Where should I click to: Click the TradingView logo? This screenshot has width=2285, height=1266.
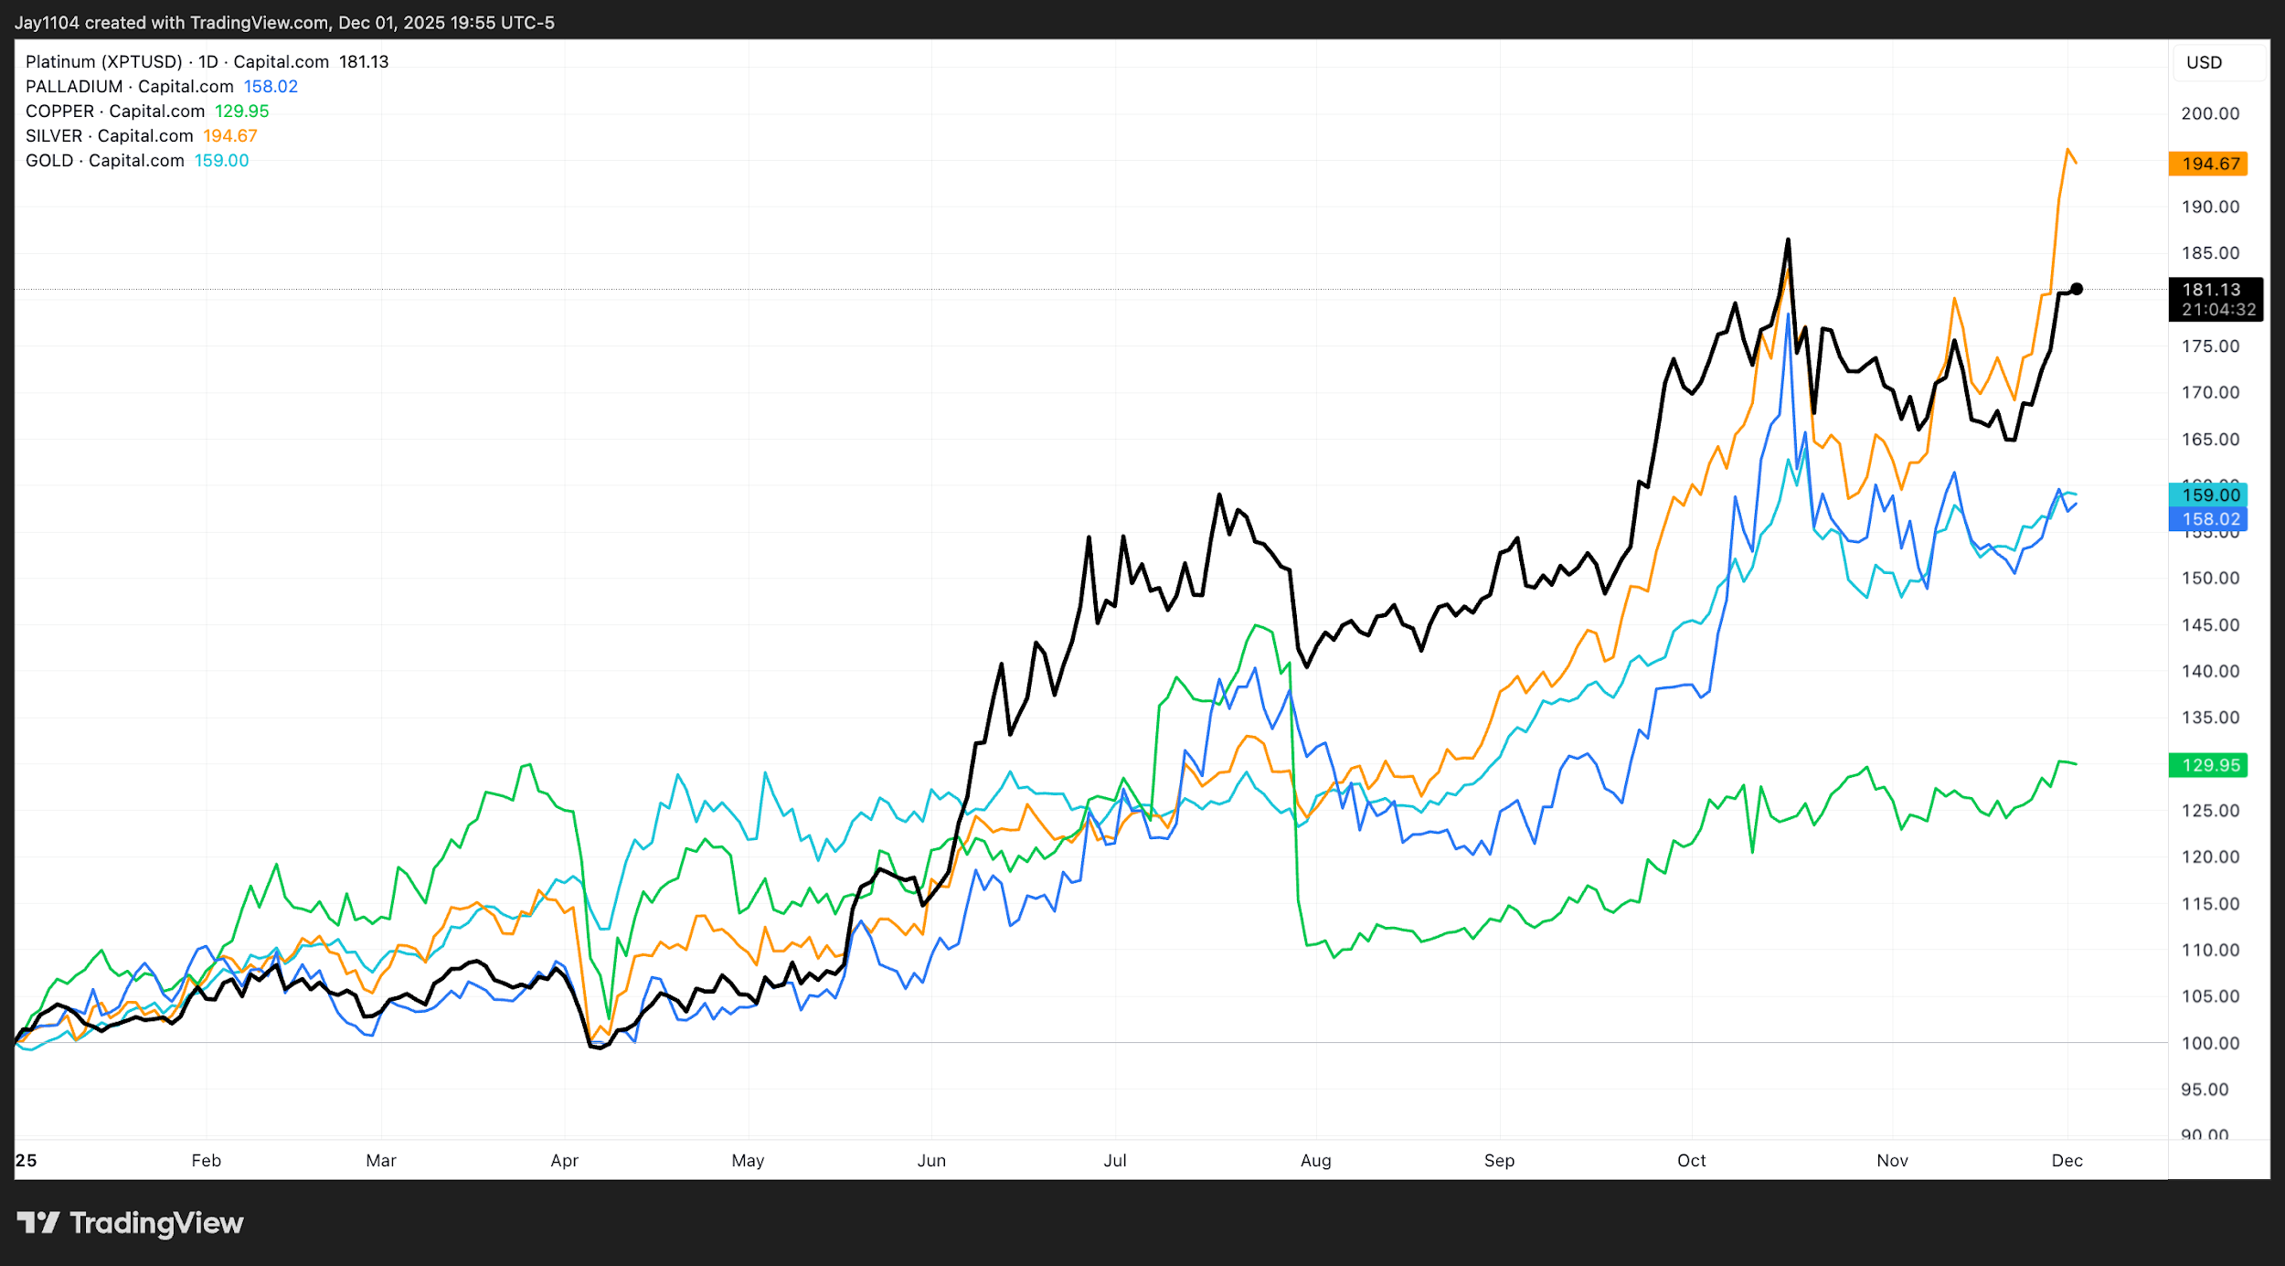pos(128,1223)
